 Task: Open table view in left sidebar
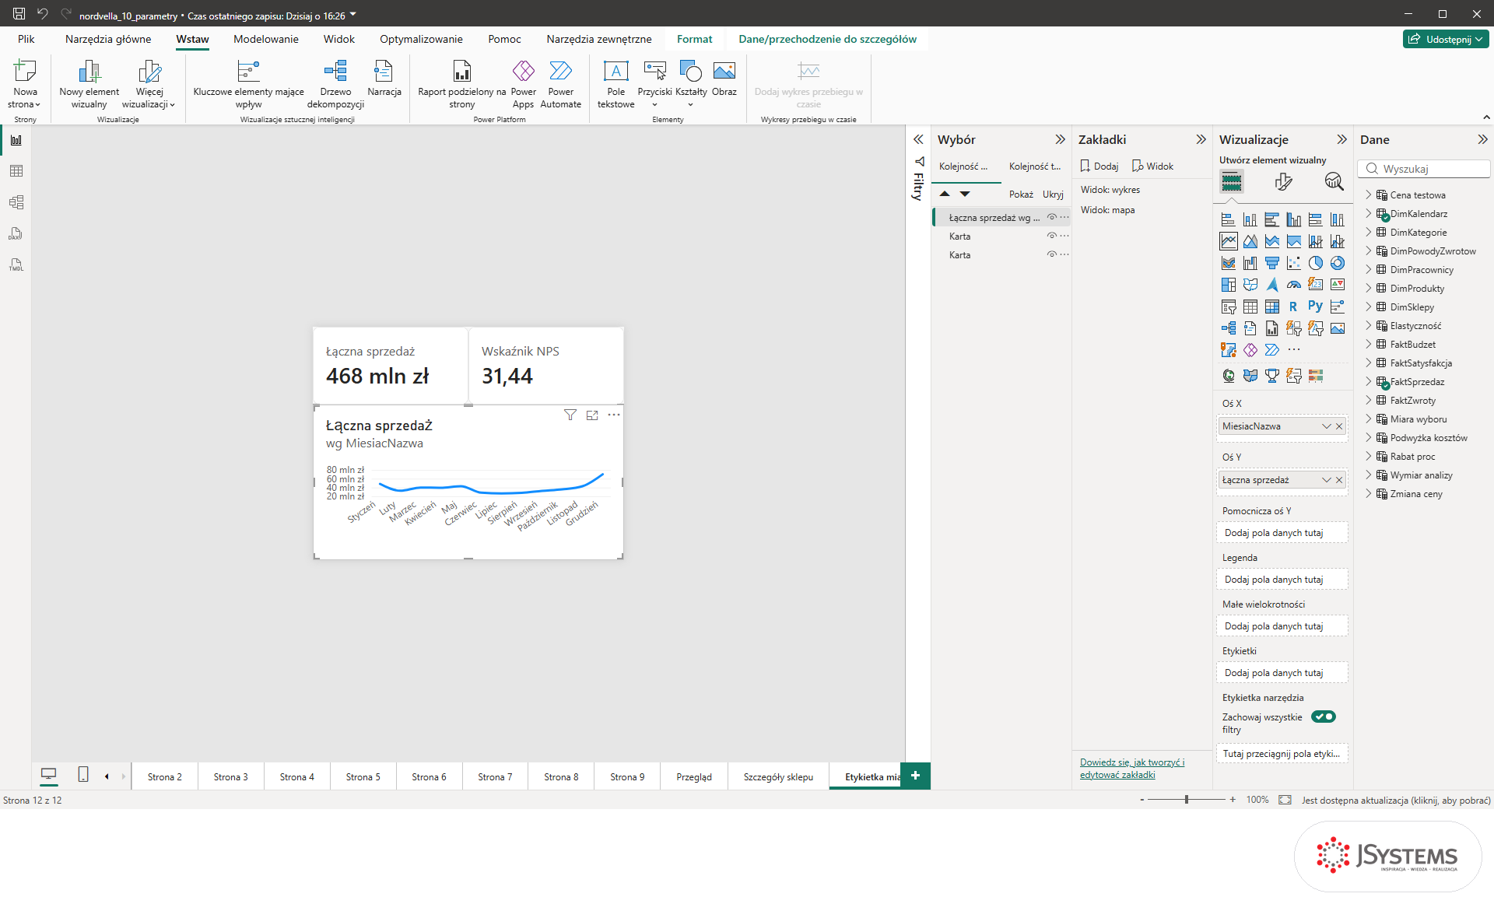pyautogui.click(x=16, y=171)
